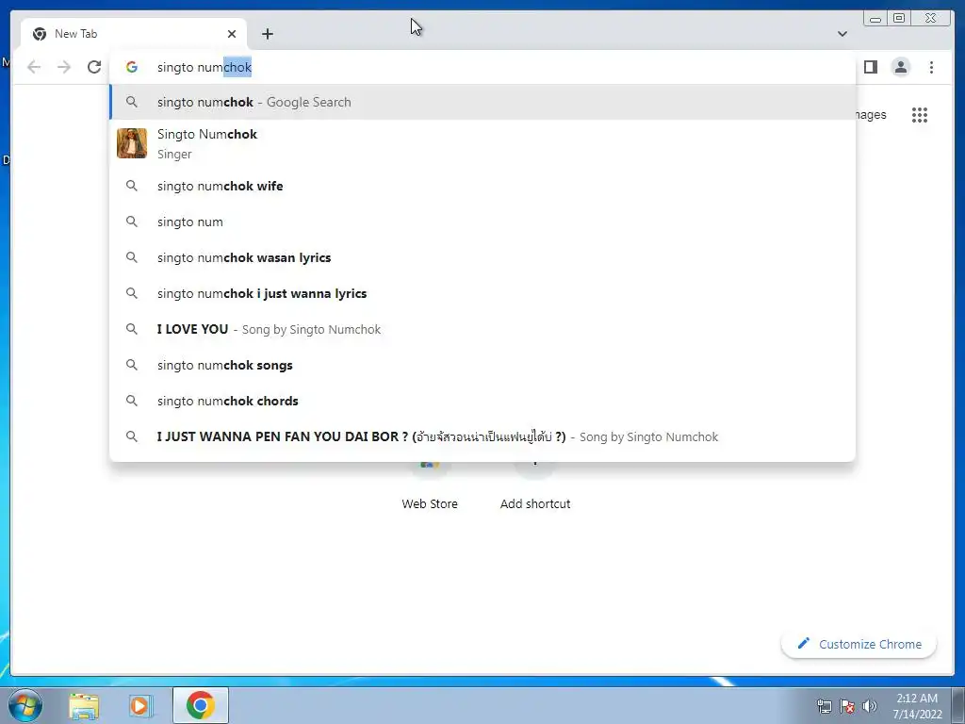Close the New Tab tab
This screenshot has height=724, width=965.
(232, 34)
